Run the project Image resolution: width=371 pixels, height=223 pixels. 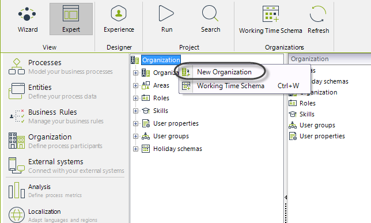click(166, 19)
